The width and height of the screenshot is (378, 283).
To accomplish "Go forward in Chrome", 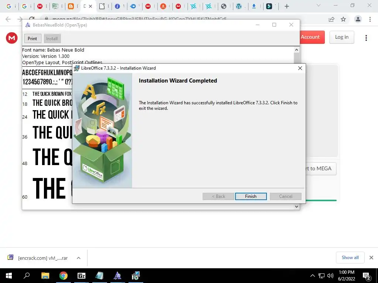I will pyautogui.click(x=20, y=19).
